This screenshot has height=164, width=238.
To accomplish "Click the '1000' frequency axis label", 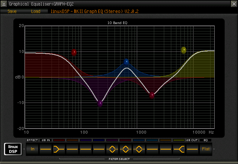I will [141, 132].
